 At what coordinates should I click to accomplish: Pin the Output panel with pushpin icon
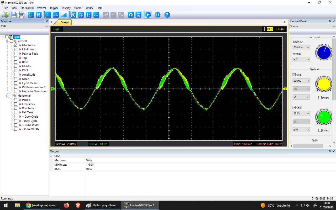tap(330, 151)
